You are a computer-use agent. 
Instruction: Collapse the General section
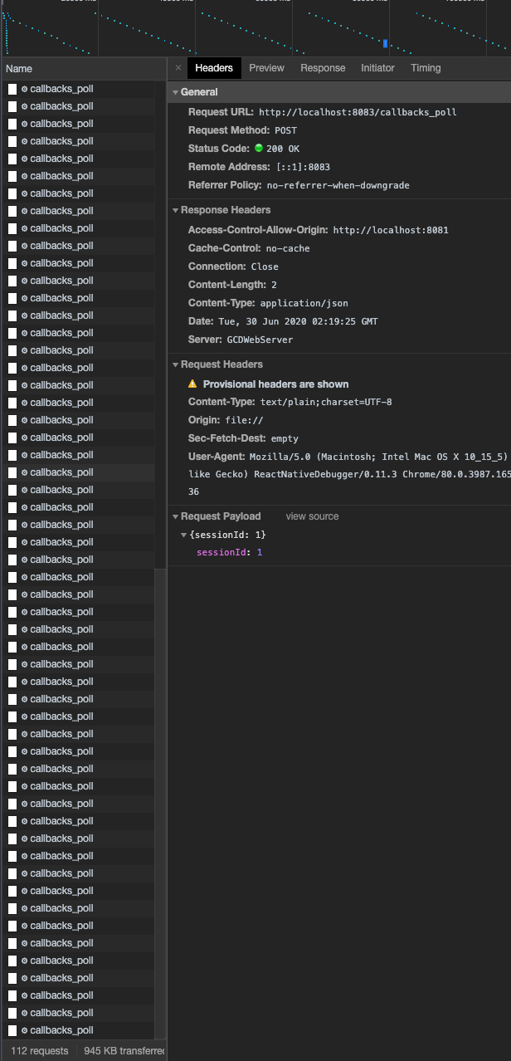click(174, 91)
